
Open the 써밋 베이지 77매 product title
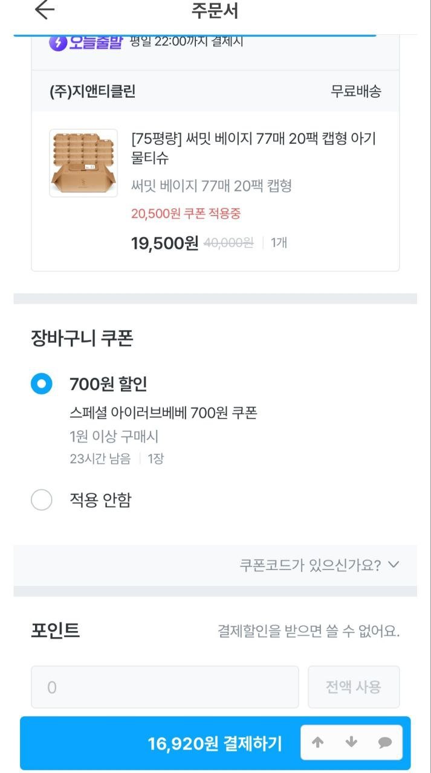[253, 149]
